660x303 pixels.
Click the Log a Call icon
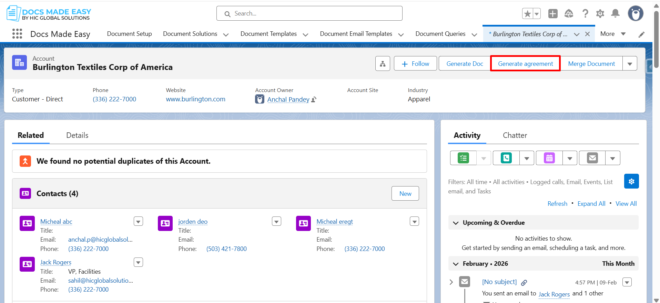[x=506, y=158]
